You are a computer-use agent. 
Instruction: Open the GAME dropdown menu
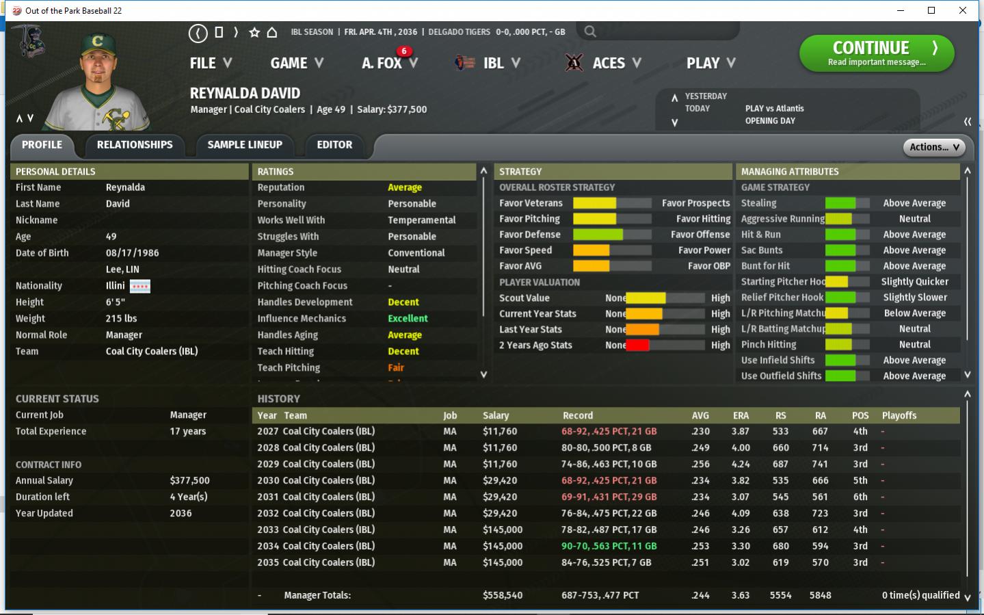tap(297, 63)
